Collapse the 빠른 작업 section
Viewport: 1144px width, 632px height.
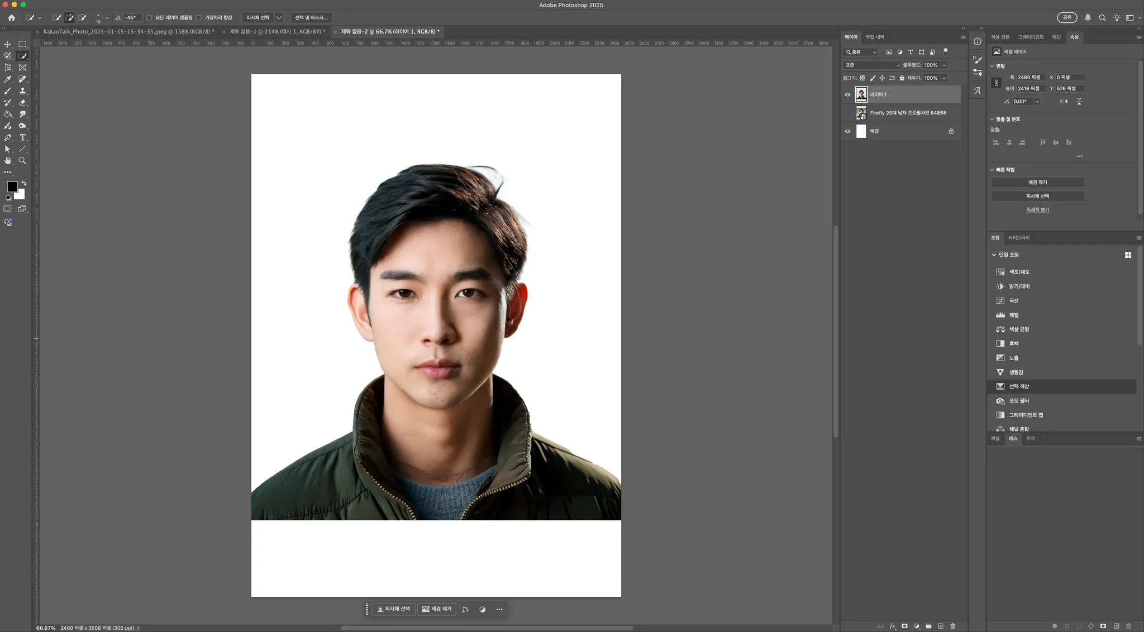(x=993, y=170)
